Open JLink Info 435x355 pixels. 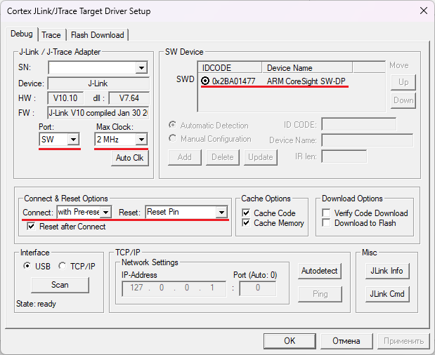[x=387, y=271]
